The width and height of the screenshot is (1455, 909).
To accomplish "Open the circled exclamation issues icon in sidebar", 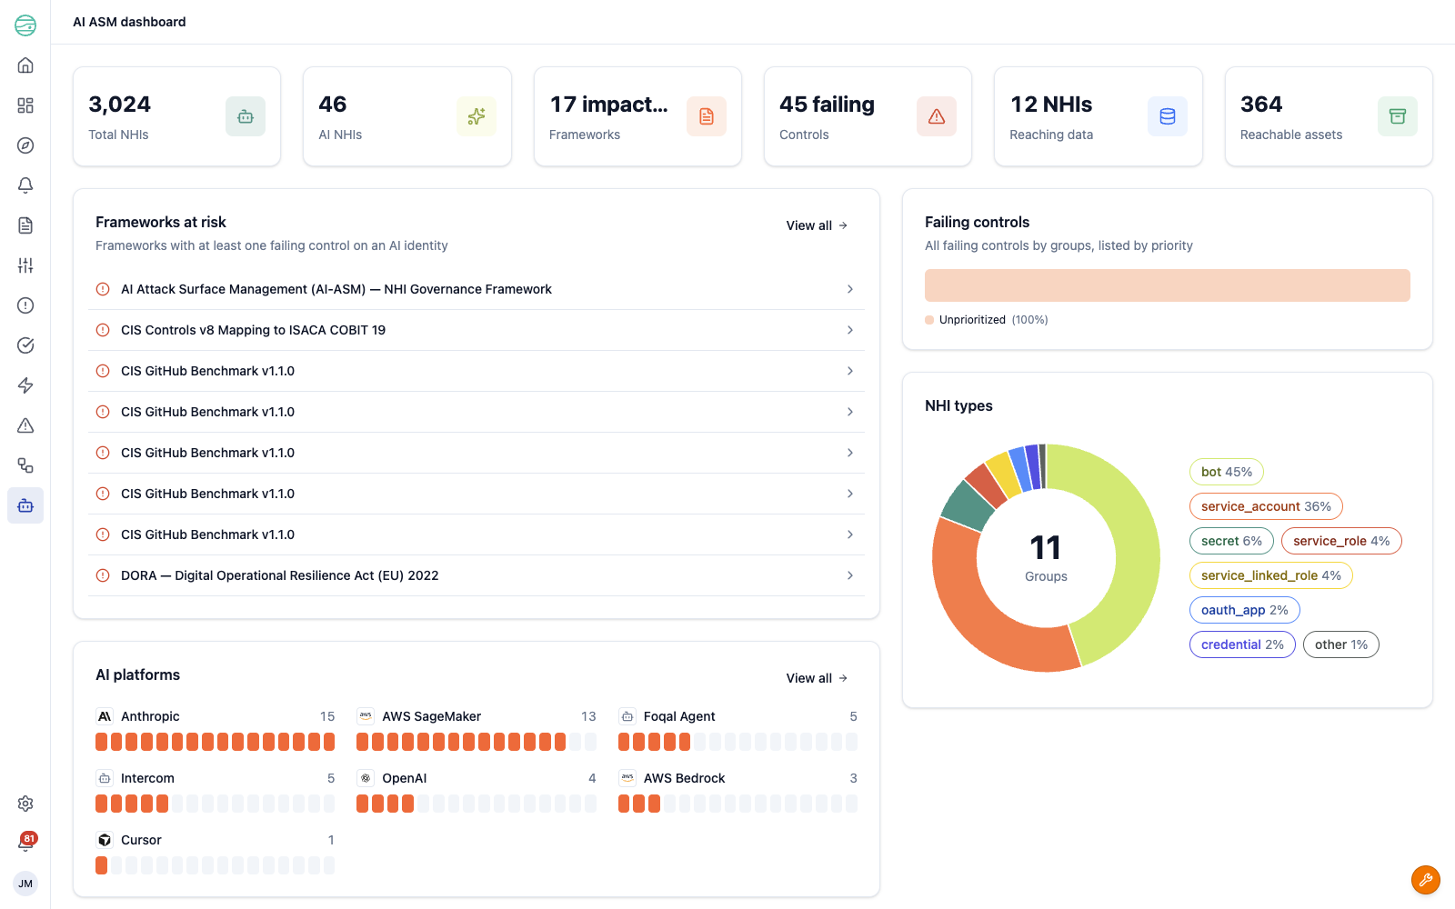I will click(25, 305).
